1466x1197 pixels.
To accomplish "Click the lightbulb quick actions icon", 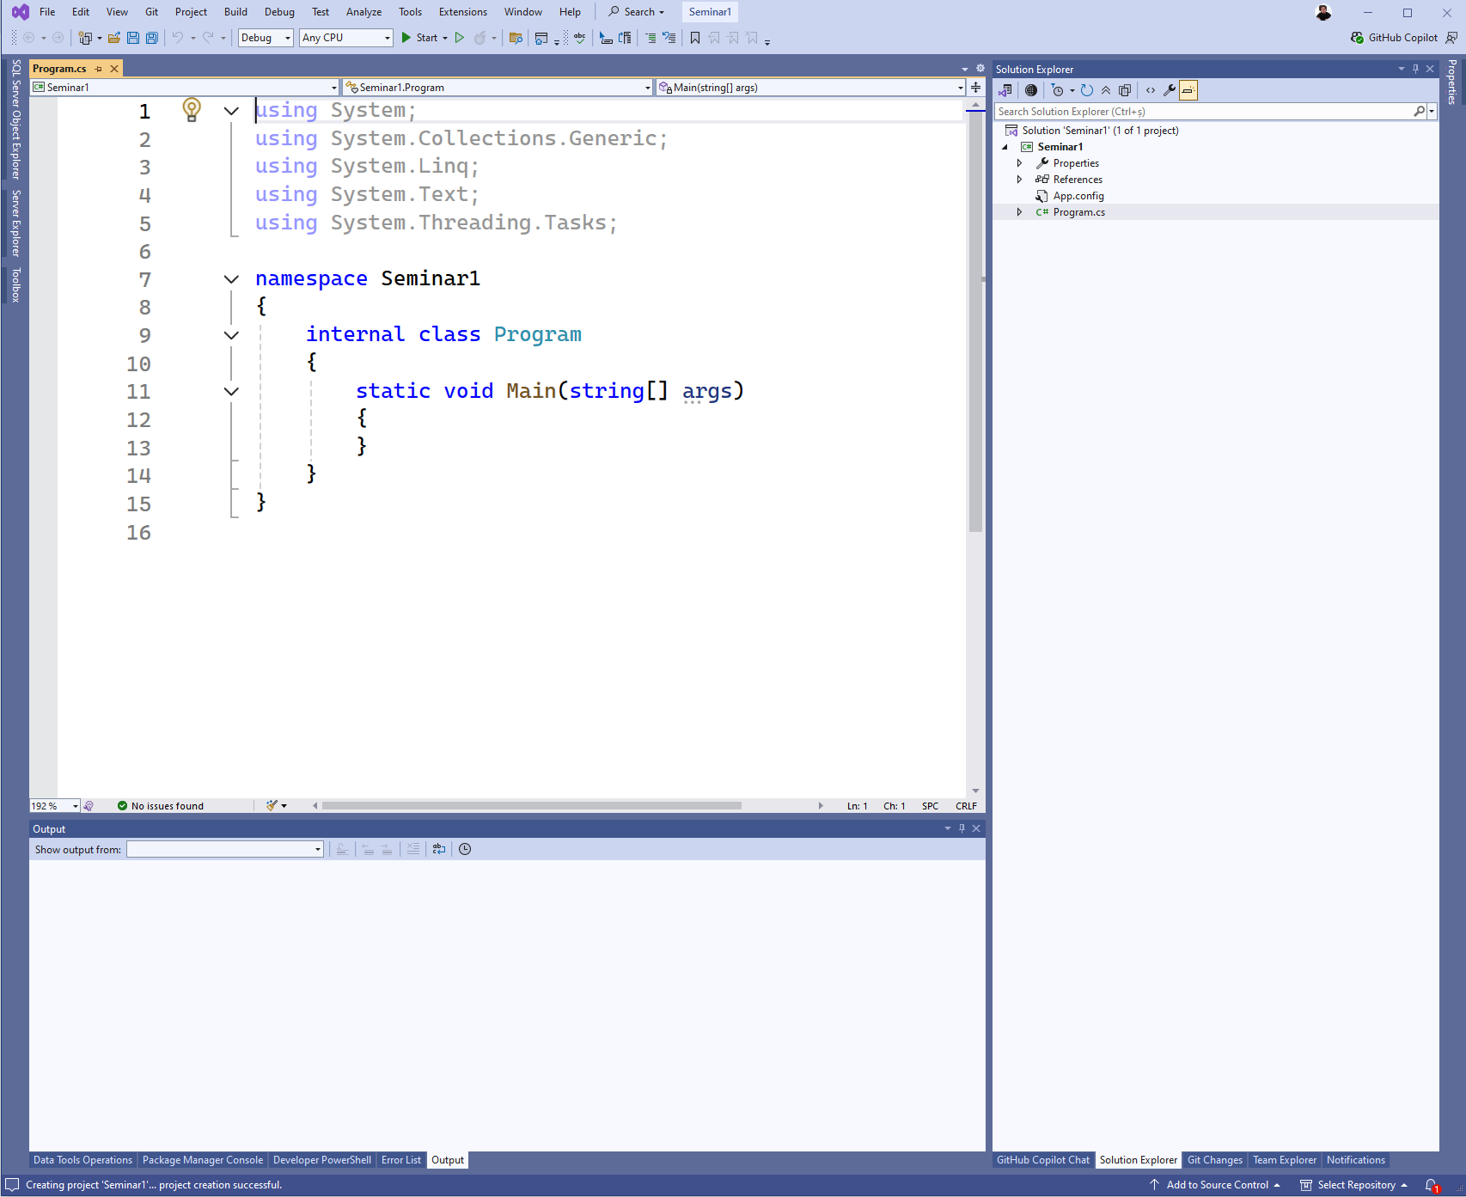I will pyautogui.click(x=192, y=109).
